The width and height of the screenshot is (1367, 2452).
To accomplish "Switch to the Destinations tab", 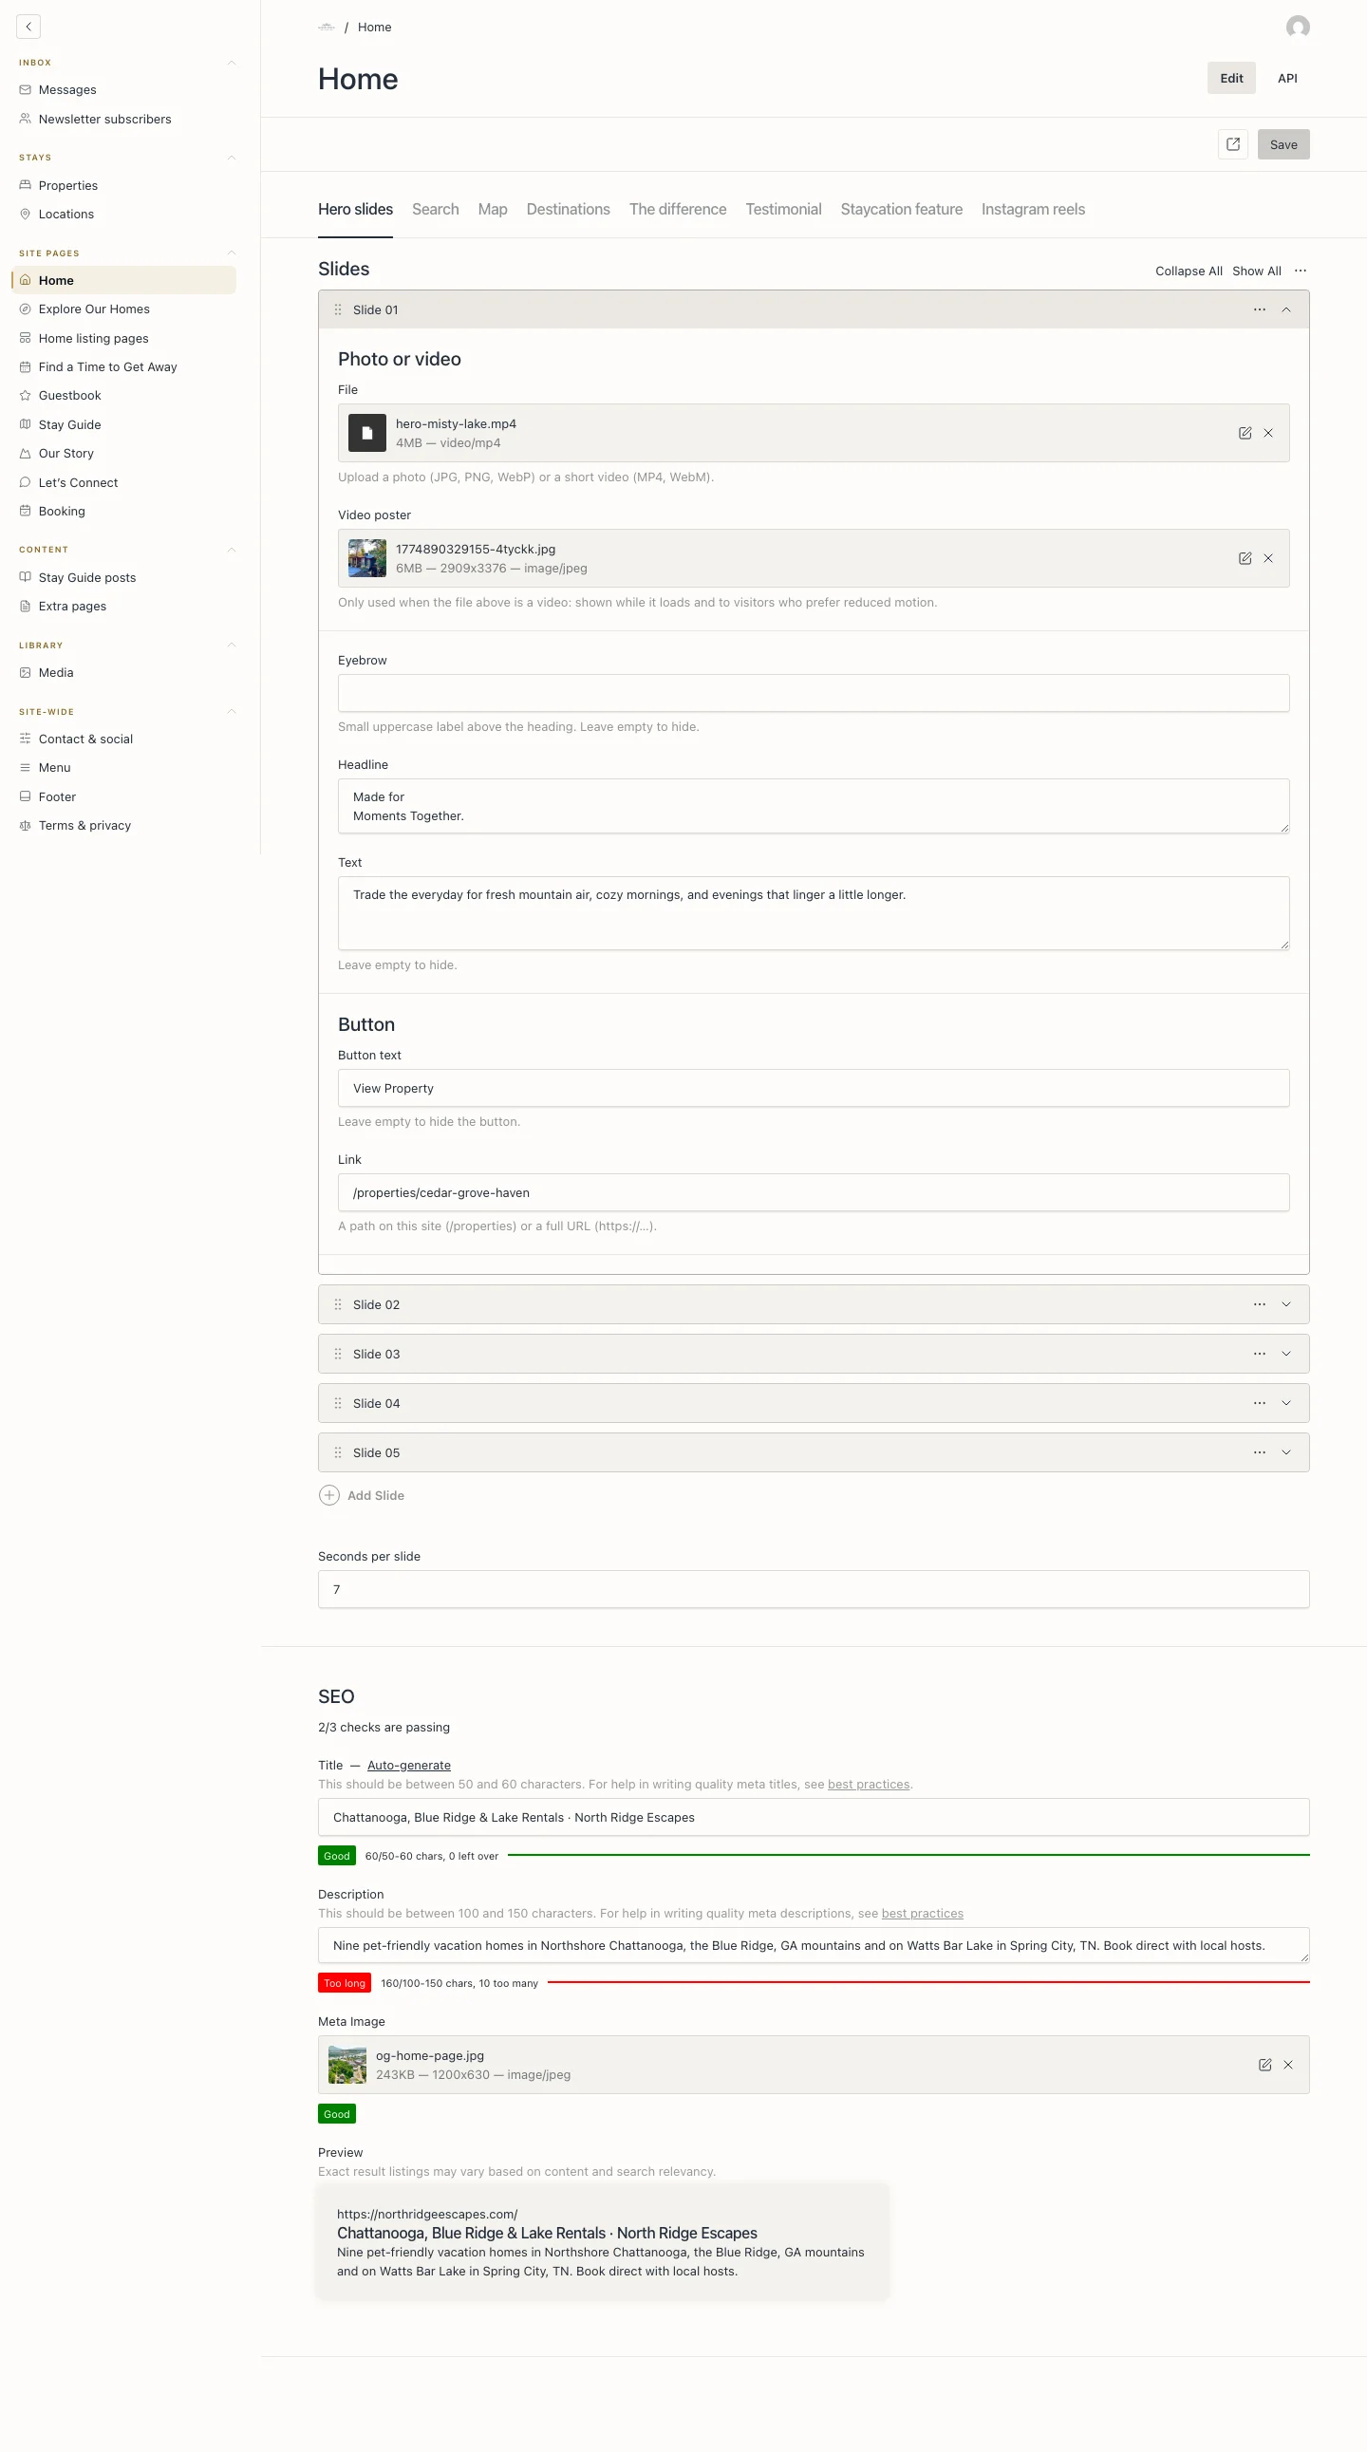I will 569,210.
